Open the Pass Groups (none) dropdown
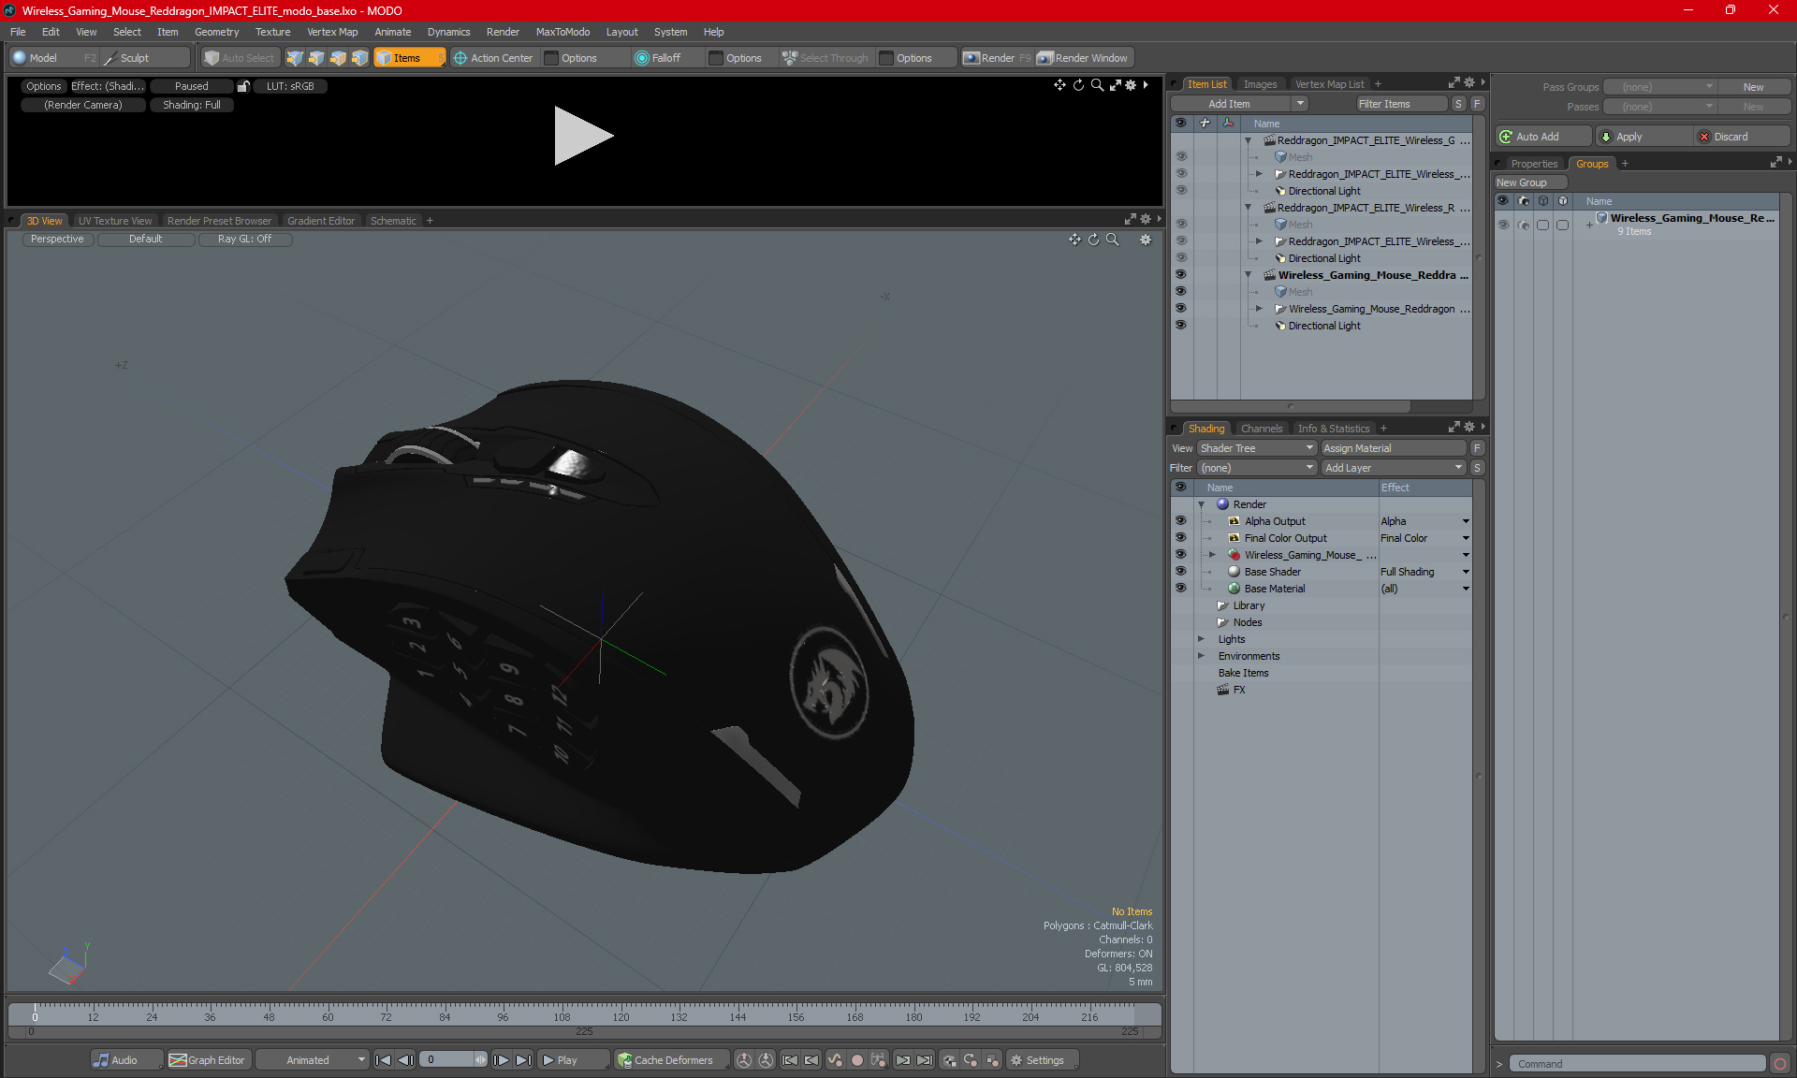Viewport: 1797px width, 1078px height. pyautogui.click(x=1660, y=87)
